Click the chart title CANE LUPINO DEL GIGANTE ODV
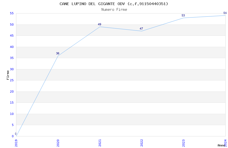 [114, 4]
